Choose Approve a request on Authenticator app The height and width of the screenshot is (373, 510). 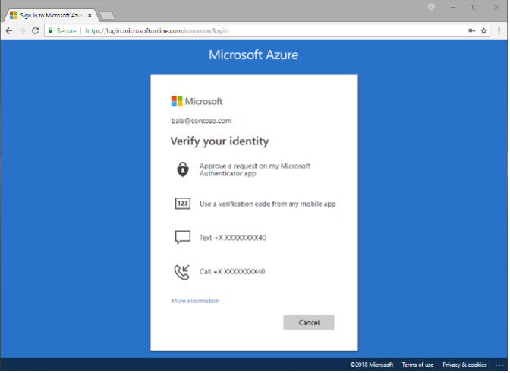pyautogui.click(x=256, y=170)
